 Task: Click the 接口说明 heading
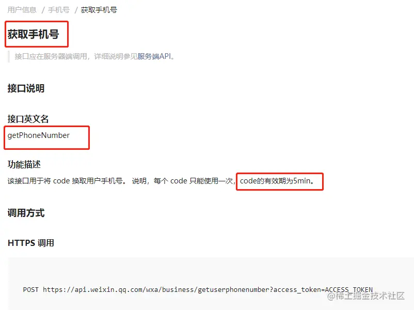click(x=26, y=88)
